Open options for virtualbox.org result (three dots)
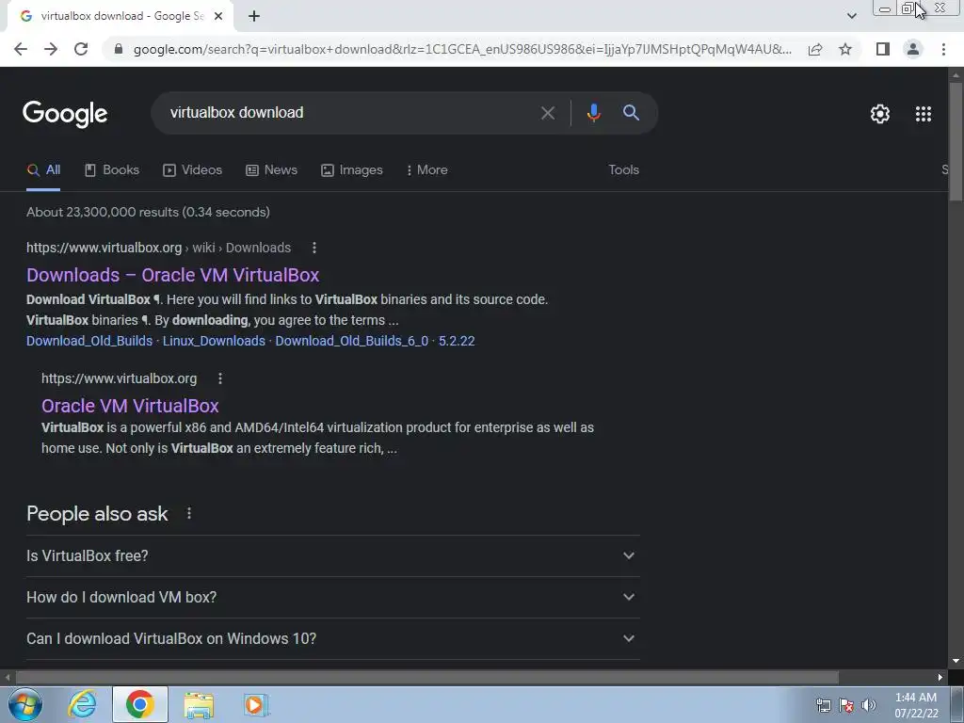The width and height of the screenshot is (964, 723). pyautogui.click(x=220, y=378)
